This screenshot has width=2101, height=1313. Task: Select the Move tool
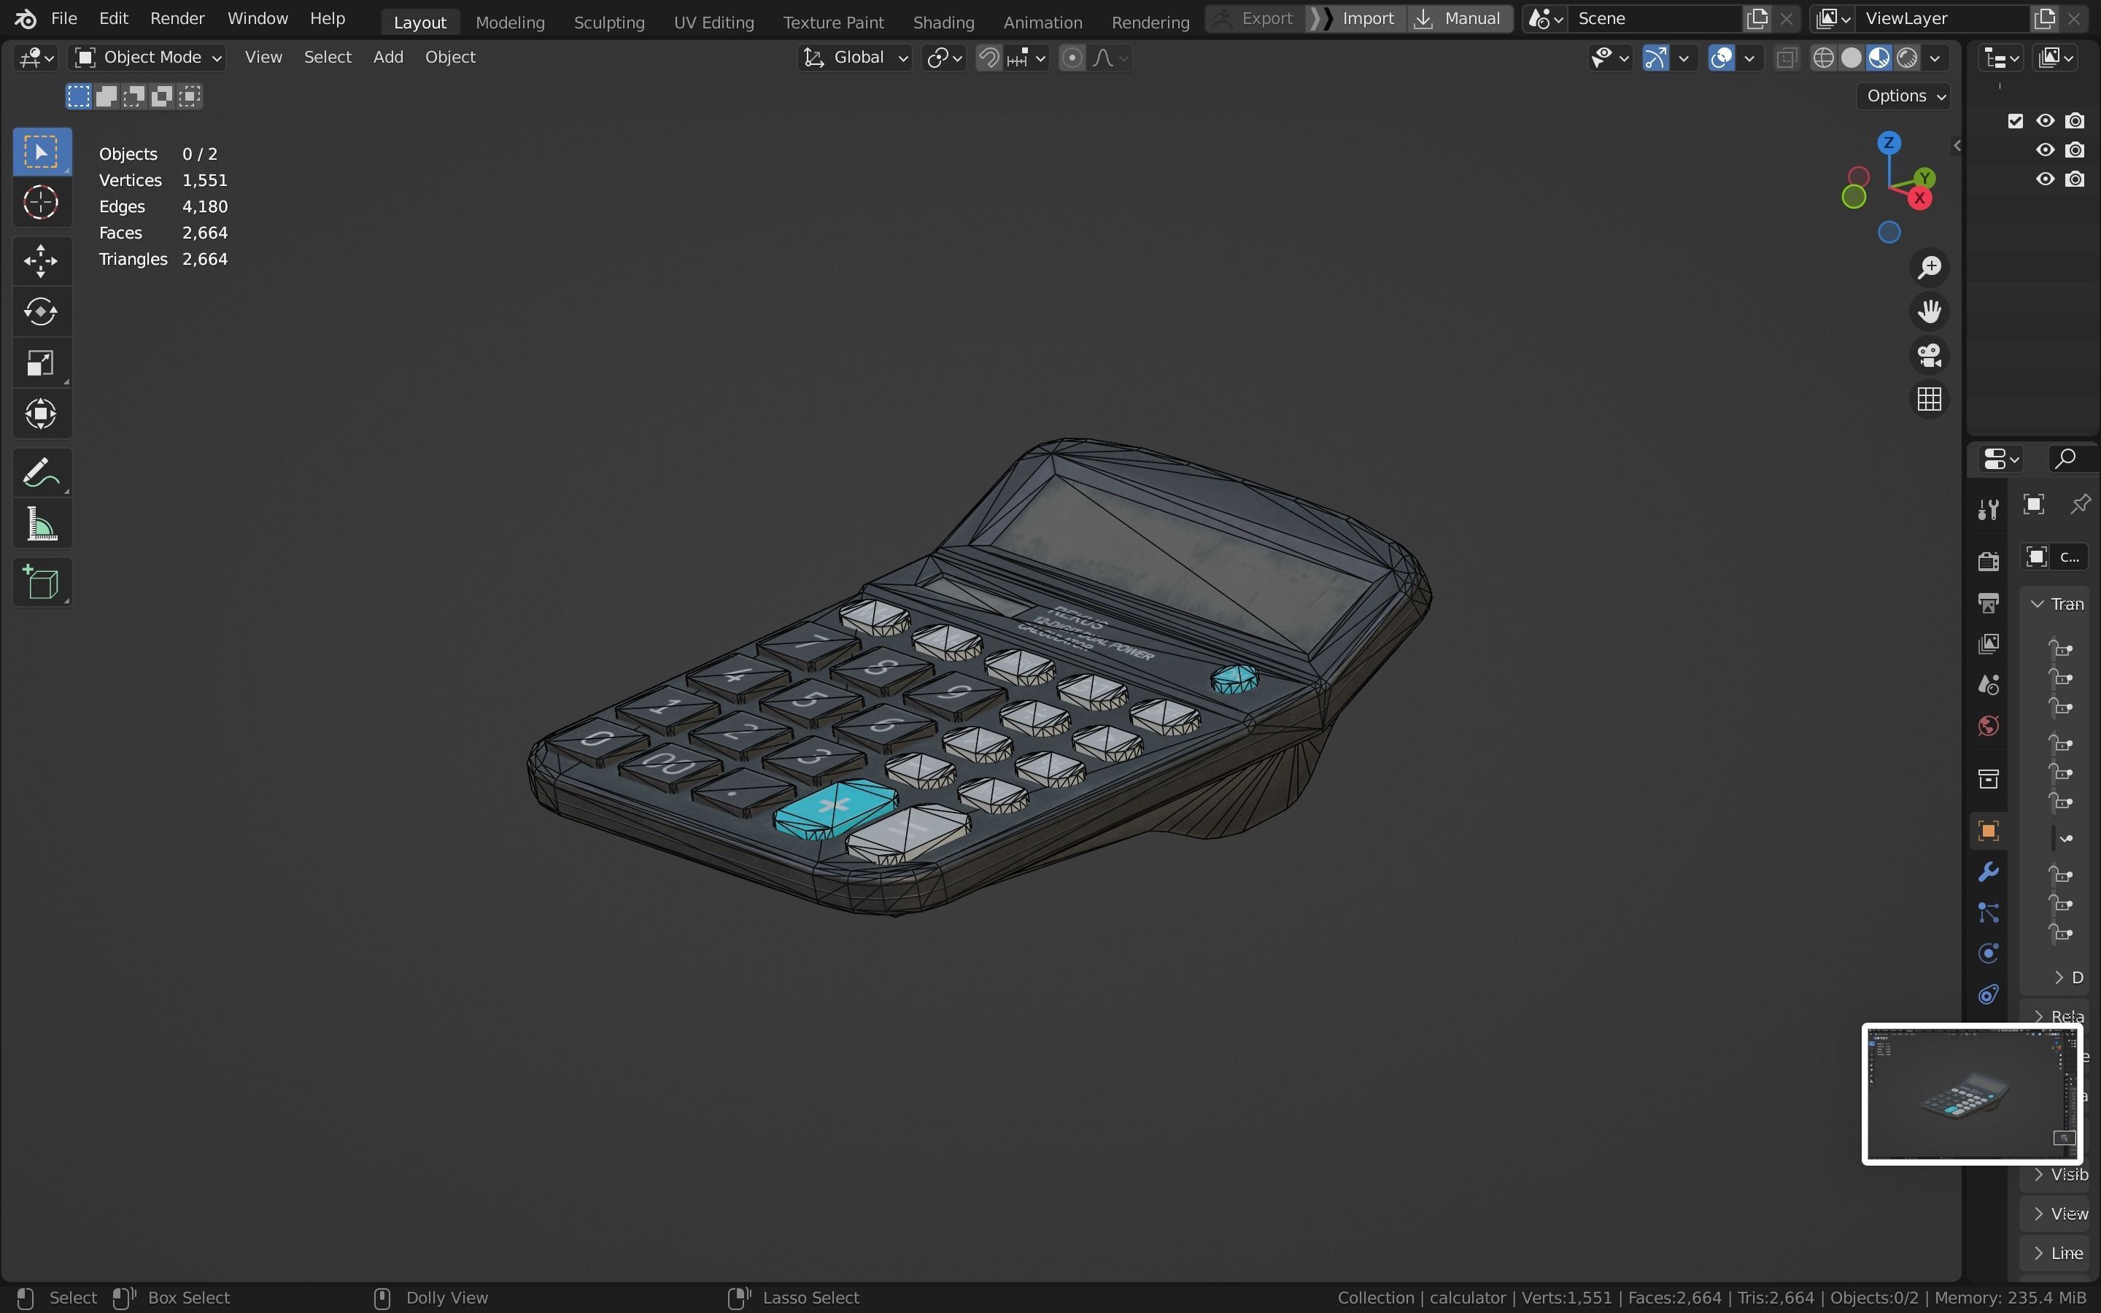pos(42,260)
